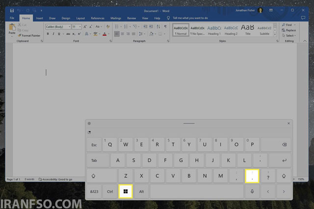
Task: Tap the Tab key on touch keyboard
Action: tap(98, 160)
